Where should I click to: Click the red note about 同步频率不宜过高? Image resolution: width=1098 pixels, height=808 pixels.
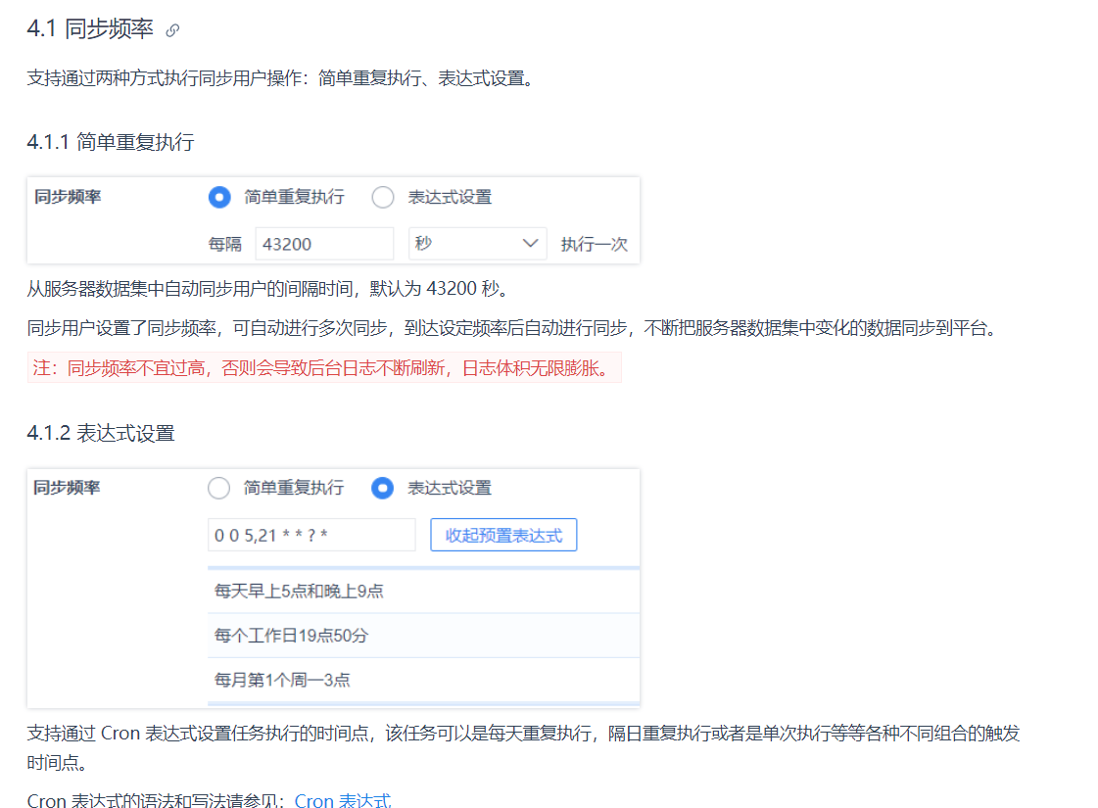tap(324, 367)
